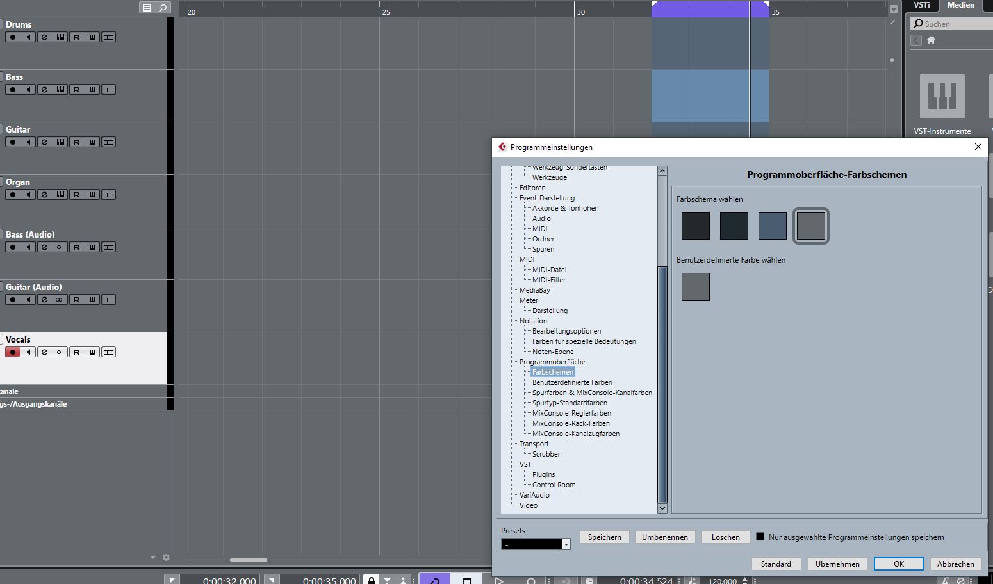Disable record on the Vocals track
Image resolution: width=993 pixels, height=584 pixels.
(12, 352)
